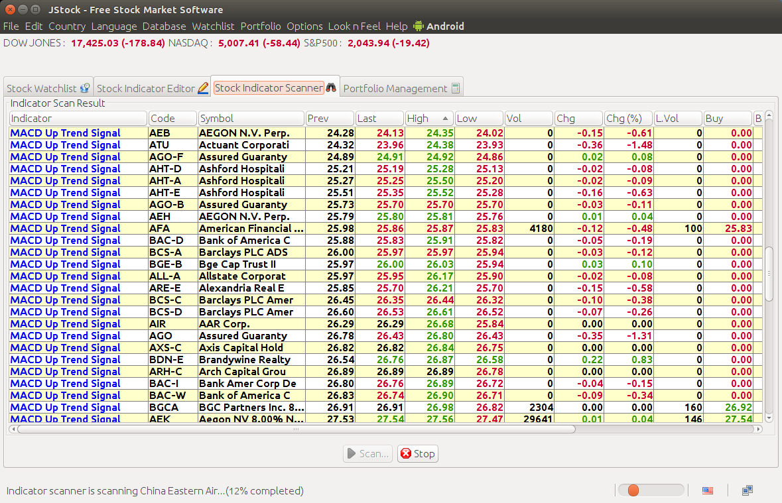This screenshot has height=503, width=782.
Task: Click the red Stop button
Action: (418, 454)
